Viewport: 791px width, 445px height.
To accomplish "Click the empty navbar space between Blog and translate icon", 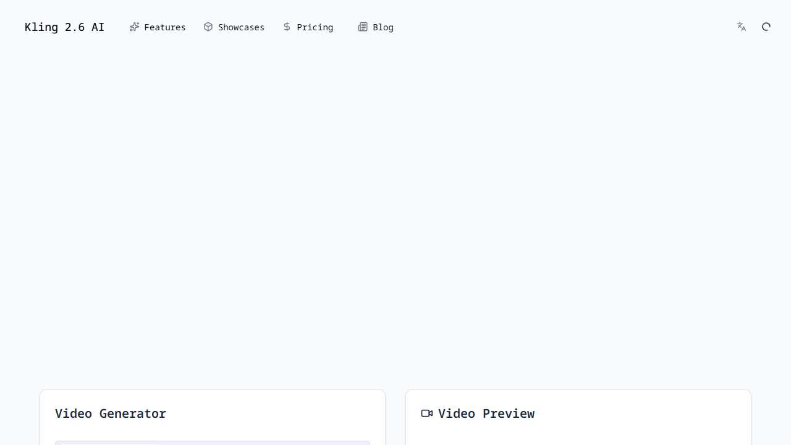I will (x=556, y=27).
